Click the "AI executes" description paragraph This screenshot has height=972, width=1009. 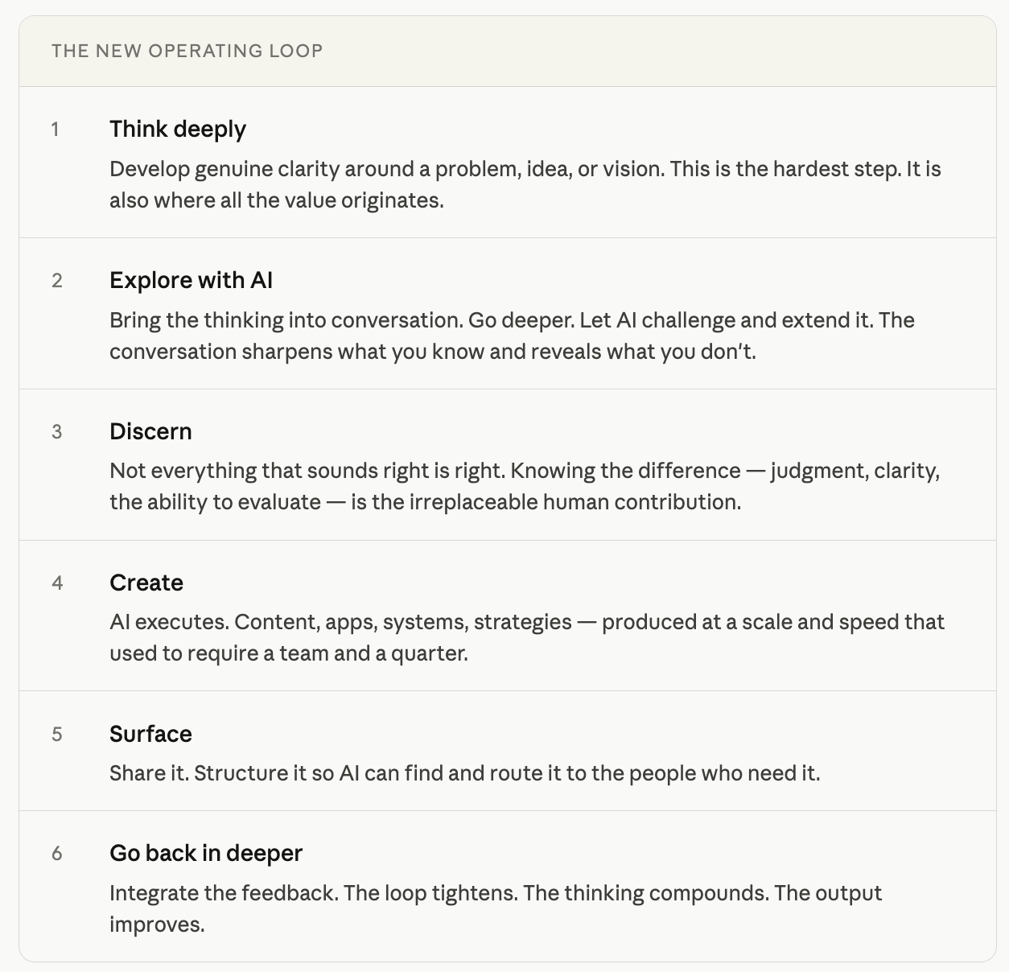[x=527, y=622]
